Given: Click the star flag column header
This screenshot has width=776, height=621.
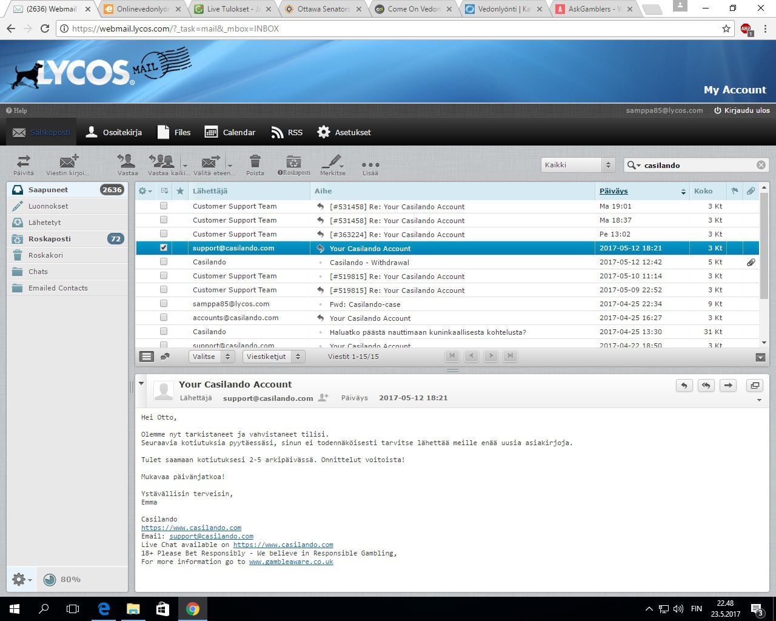Looking at the screenshot, I should pyautogui.click(x=180, y=191).
